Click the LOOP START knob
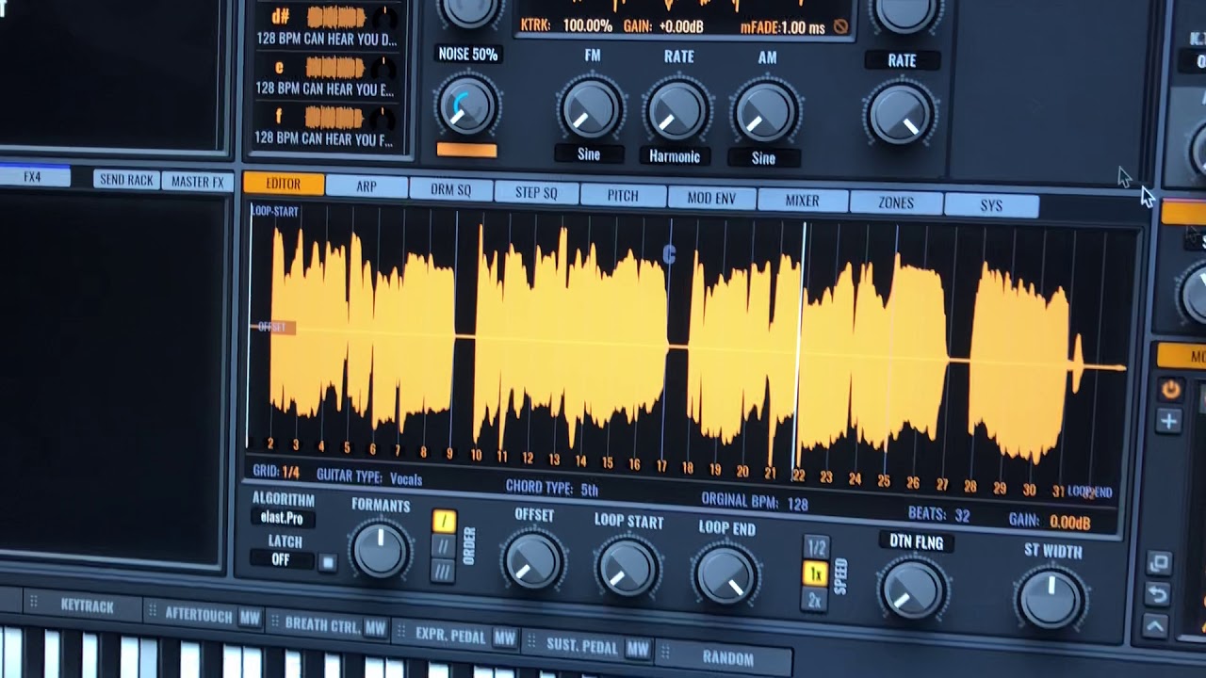The image size is (1206, 678). pos(627,569)
